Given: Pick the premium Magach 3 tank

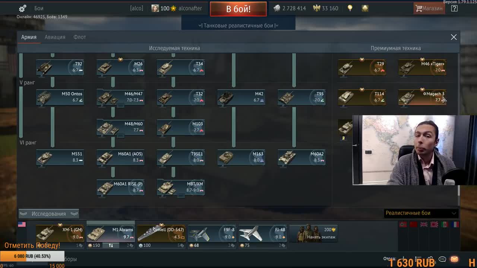Looking at the screenshot, I should (x=422, y=97).
